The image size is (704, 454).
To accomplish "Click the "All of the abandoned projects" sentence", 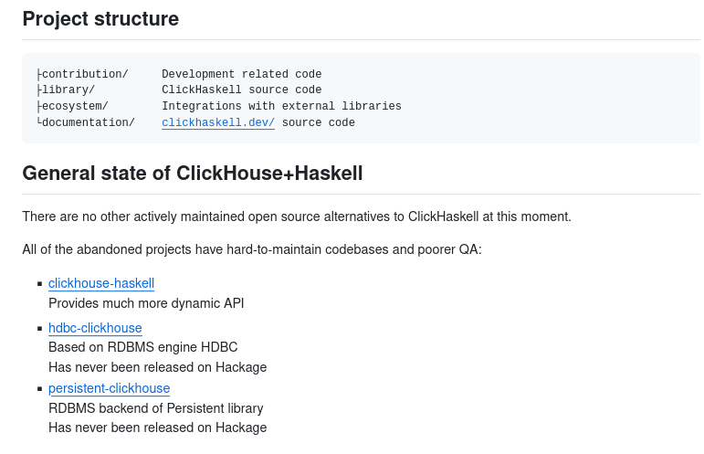I will pos(252,249).
